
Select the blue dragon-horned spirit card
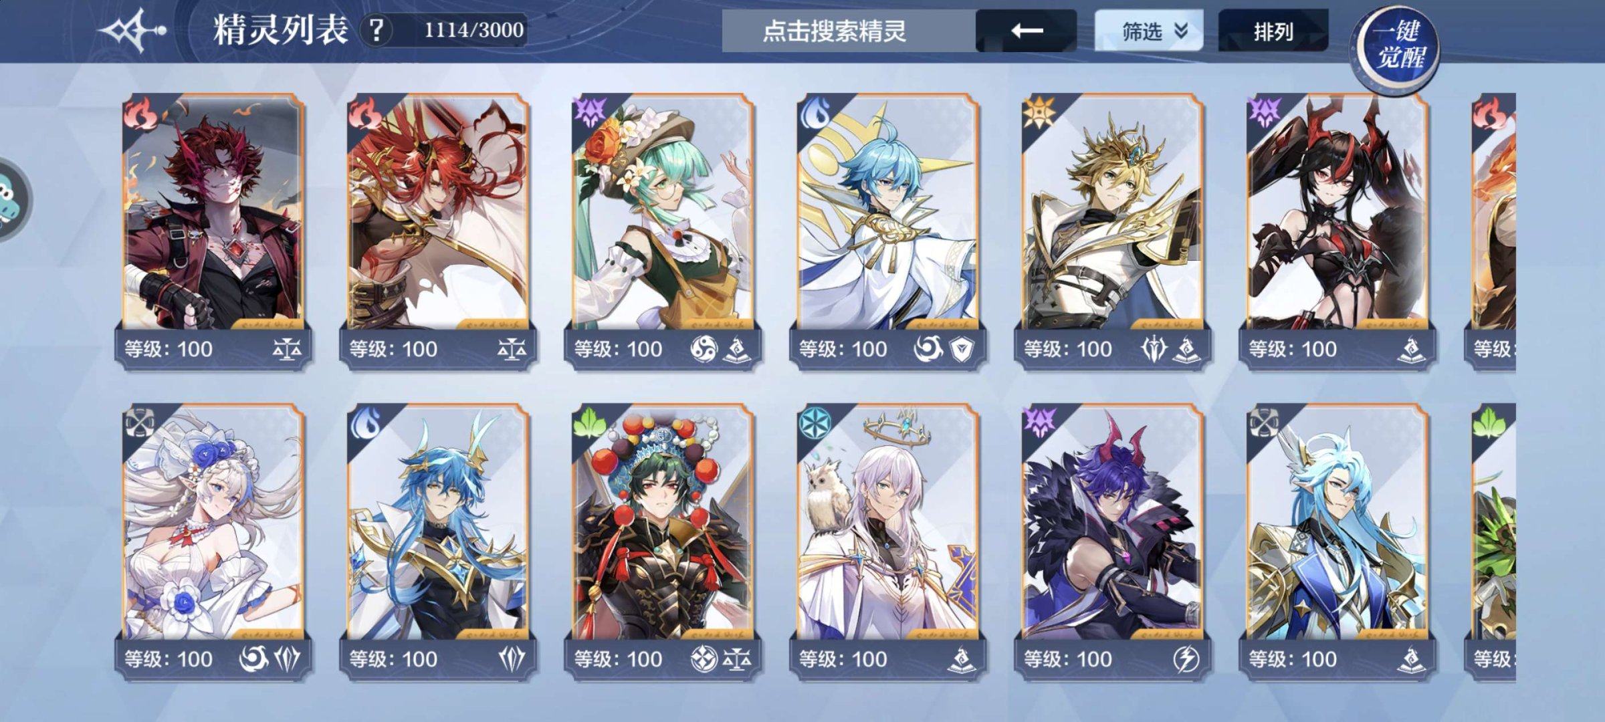tap(438, 541)
